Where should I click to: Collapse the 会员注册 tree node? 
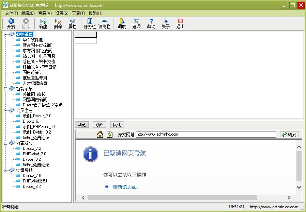pyautogui.click(x=6, y=110)
